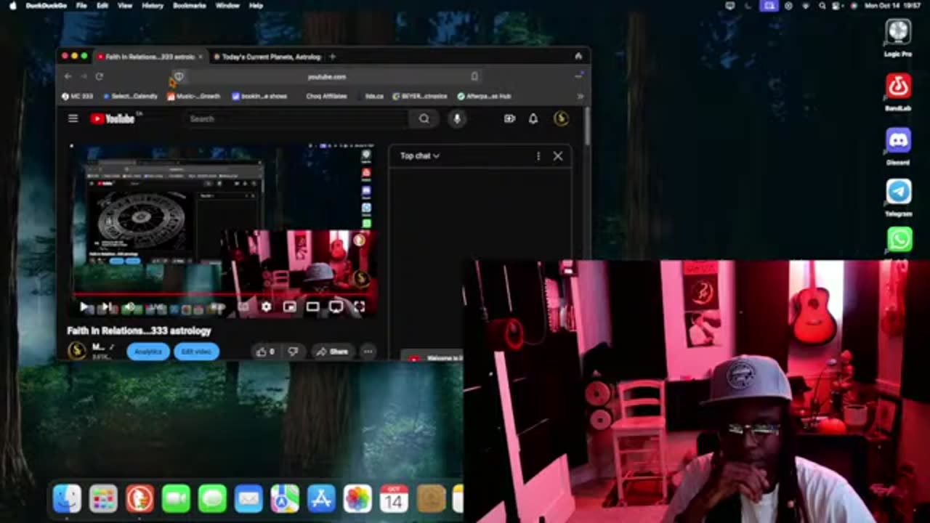Open the Choq Affiliates bookmark

click(x=326, y=96)
